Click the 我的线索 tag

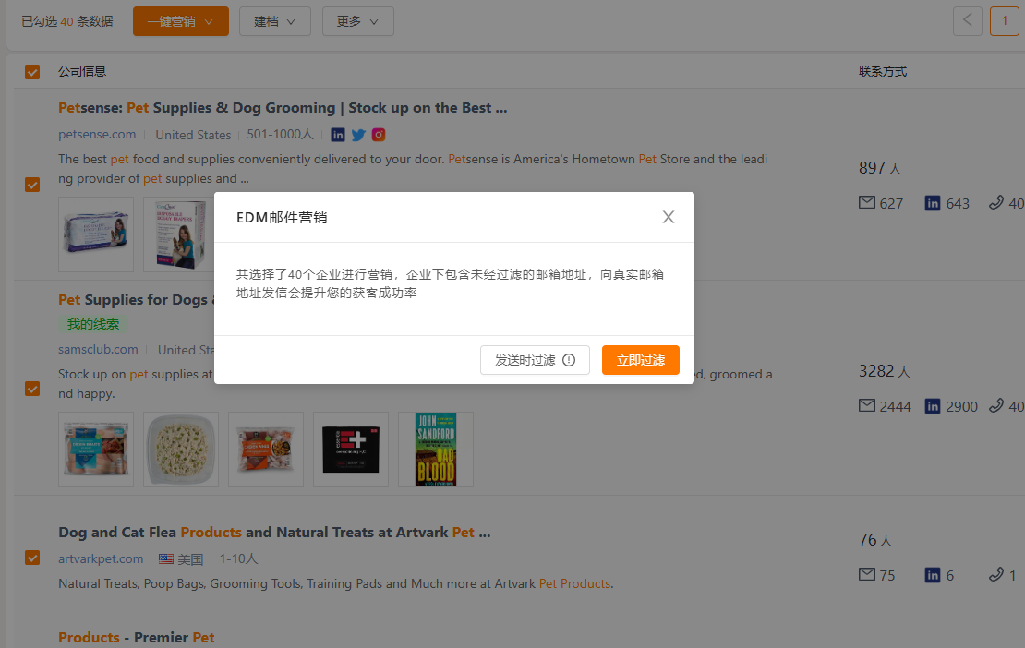pos(93,324)
